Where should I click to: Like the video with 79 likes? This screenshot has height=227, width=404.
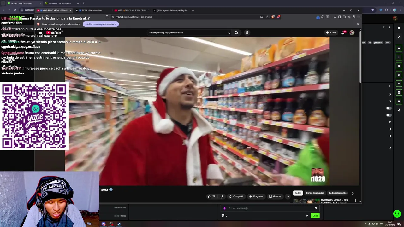click(211, 196)
